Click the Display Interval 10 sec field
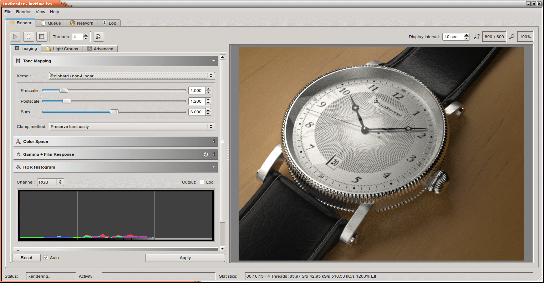The height and width of the screenshot is (283, 544). click(x=453, y=37)
